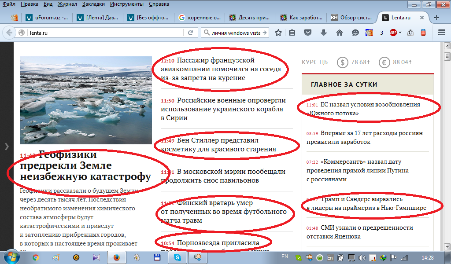Image resolution: width=451 pixels, height=264 pixels.
Task: Open 'СМИ узнали о предрешенности' article
Action: click(x=359, y=232)
